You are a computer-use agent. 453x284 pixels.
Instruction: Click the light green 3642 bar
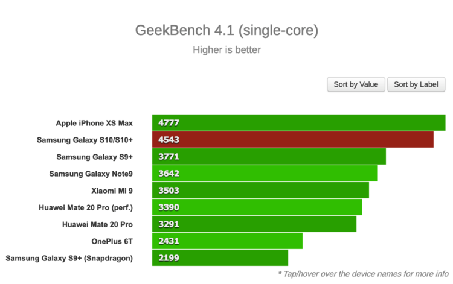tap(265, 174)
